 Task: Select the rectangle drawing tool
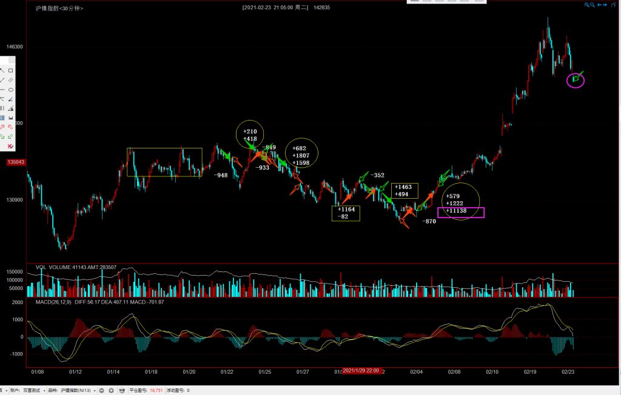click(x=11, y=70)
